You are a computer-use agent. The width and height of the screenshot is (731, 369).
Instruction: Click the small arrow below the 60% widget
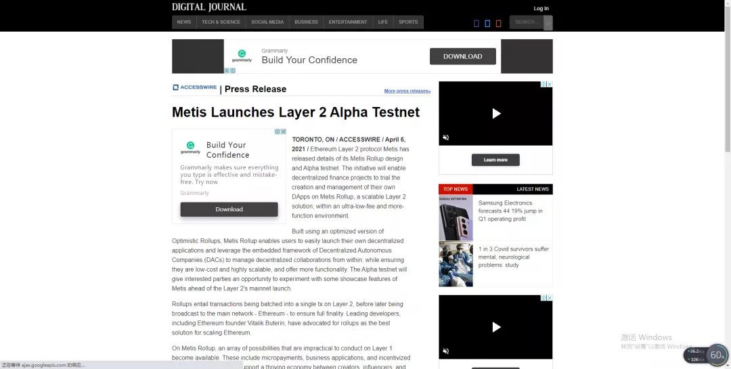click(729, 366)
